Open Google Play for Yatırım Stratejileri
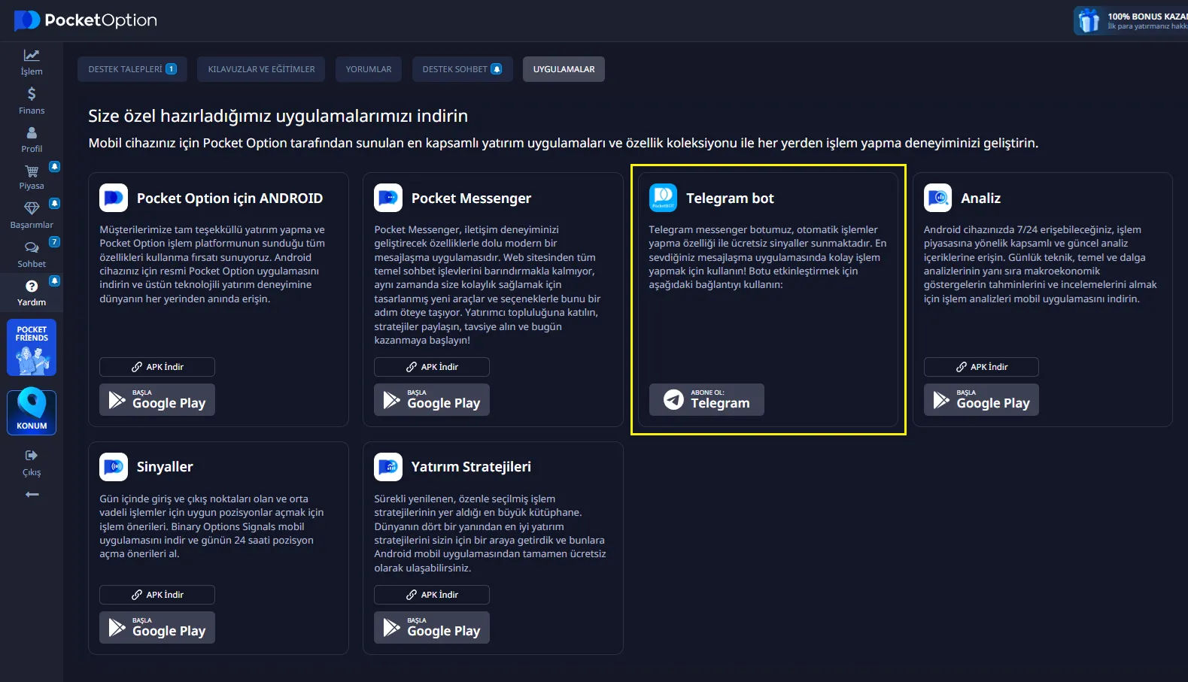The image size is (1188, 682). click(x=432, y=628)
